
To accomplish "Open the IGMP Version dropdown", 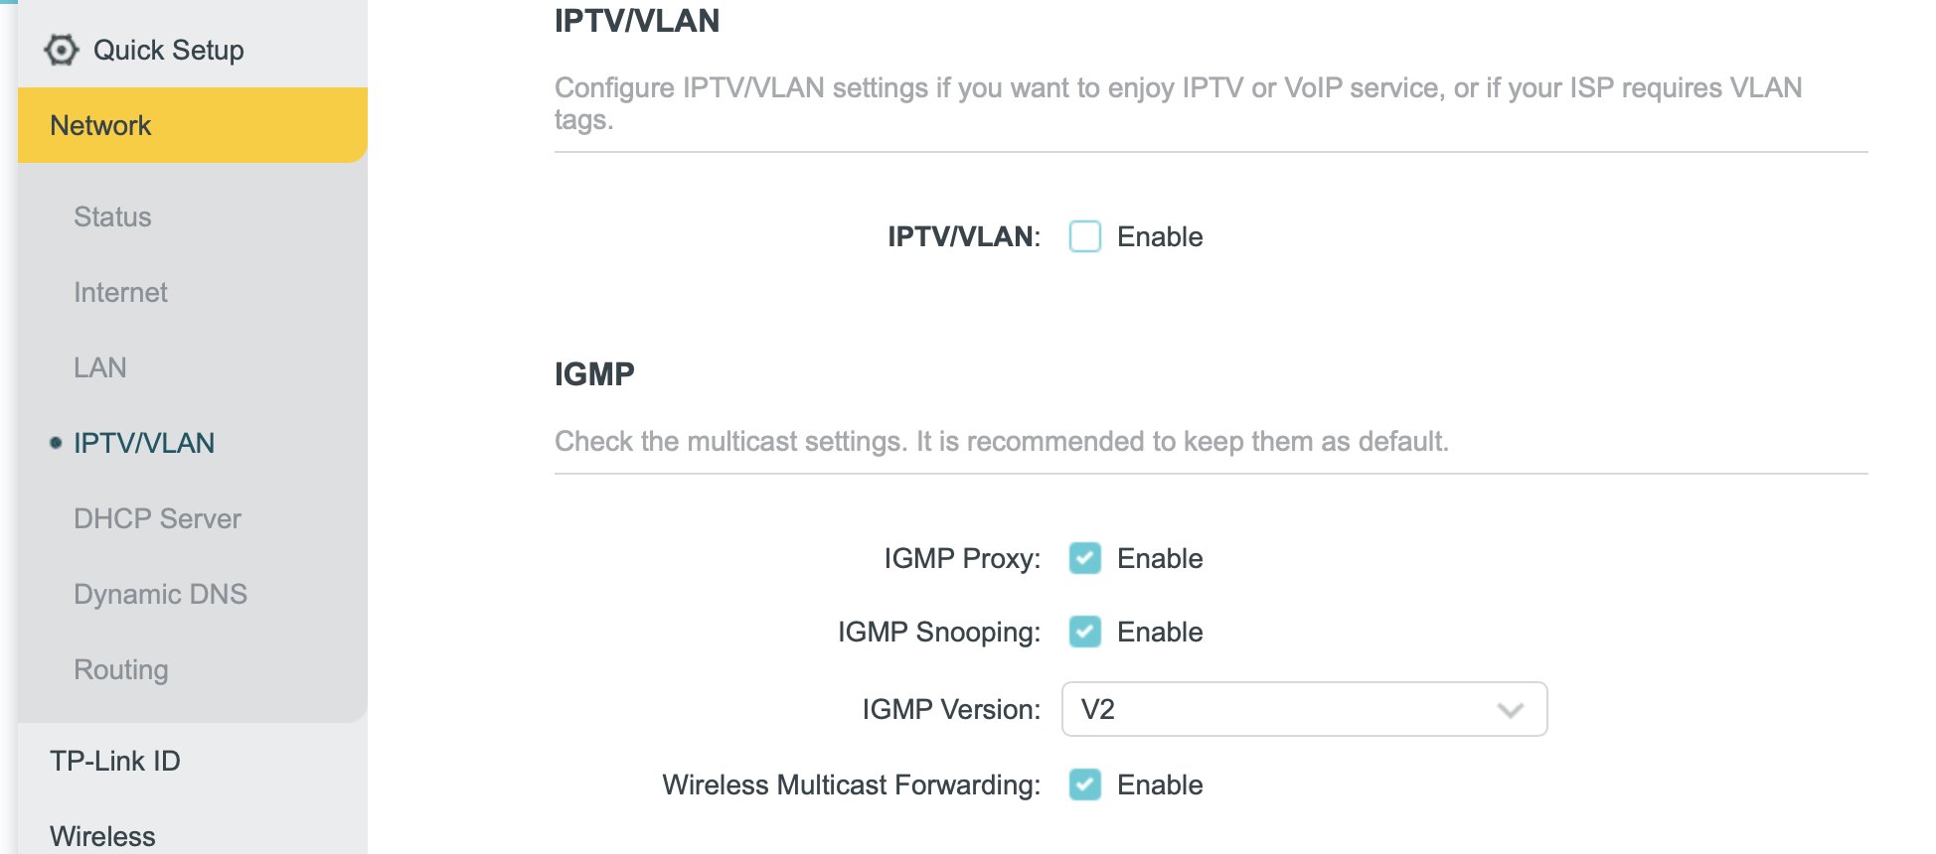I will [x=1304, y=709].
